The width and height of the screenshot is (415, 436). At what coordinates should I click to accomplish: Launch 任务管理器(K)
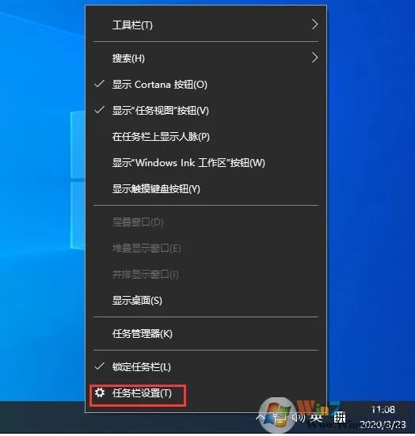point(206,333)
